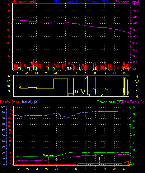Click hour '23' under the temperature chart

(x=124, y=169)
